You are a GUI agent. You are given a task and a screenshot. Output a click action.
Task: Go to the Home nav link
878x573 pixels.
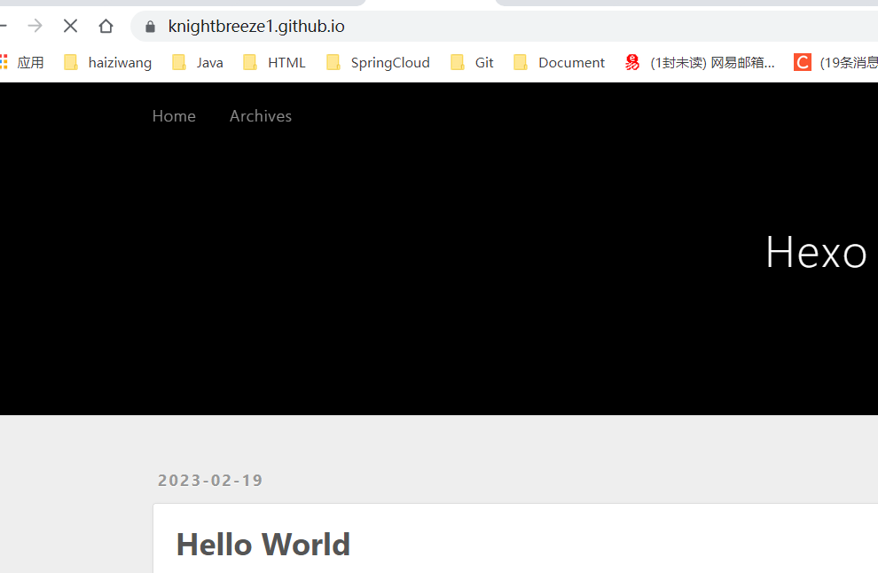(x=174, y=116)
